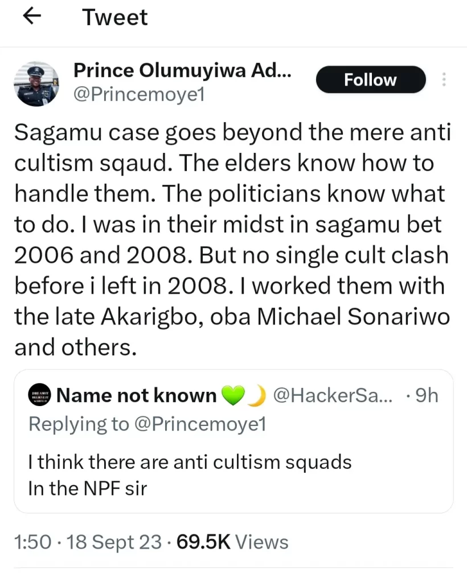Screen dimensions: 467x584
Task: Visit the @HackerSa... handle
Action: [333, 396]
